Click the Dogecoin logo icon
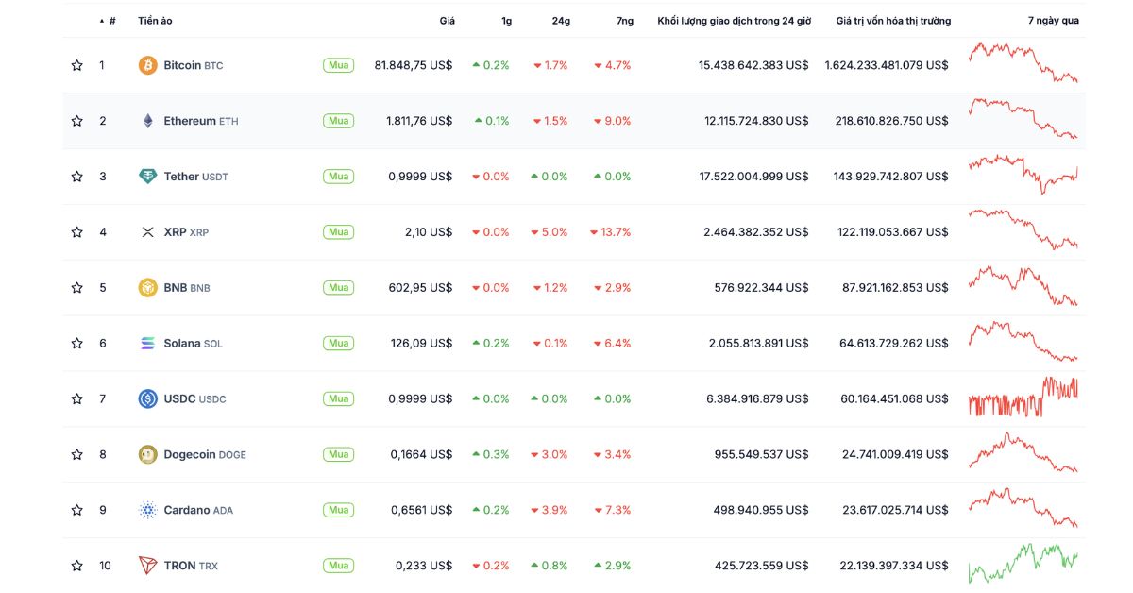 pos(147,454)
